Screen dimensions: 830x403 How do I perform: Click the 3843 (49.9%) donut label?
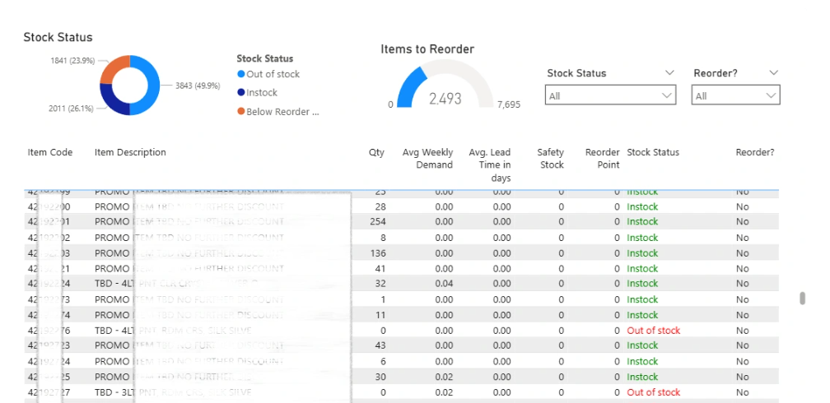(x=198, y=86)
